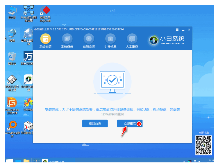Viewport: 218px width, 165px height.
Task: Open DiskGenius分区大师 shortcut
Action: [x=12, y=106]
